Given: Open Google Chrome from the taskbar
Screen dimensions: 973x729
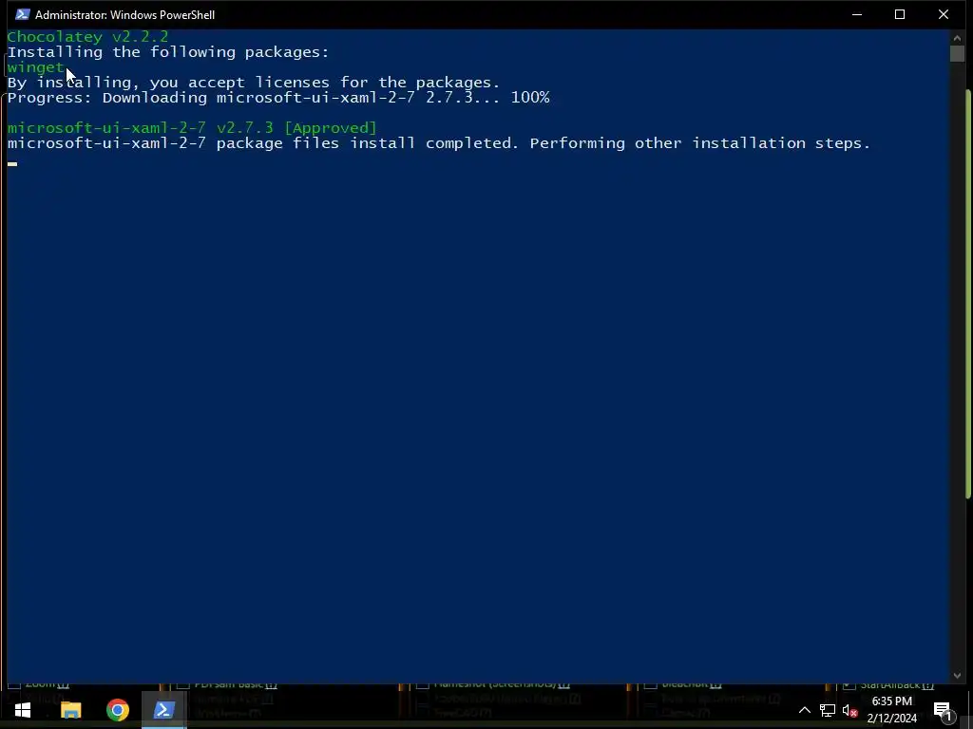Looking at the screenshot, I should (117, 710).
